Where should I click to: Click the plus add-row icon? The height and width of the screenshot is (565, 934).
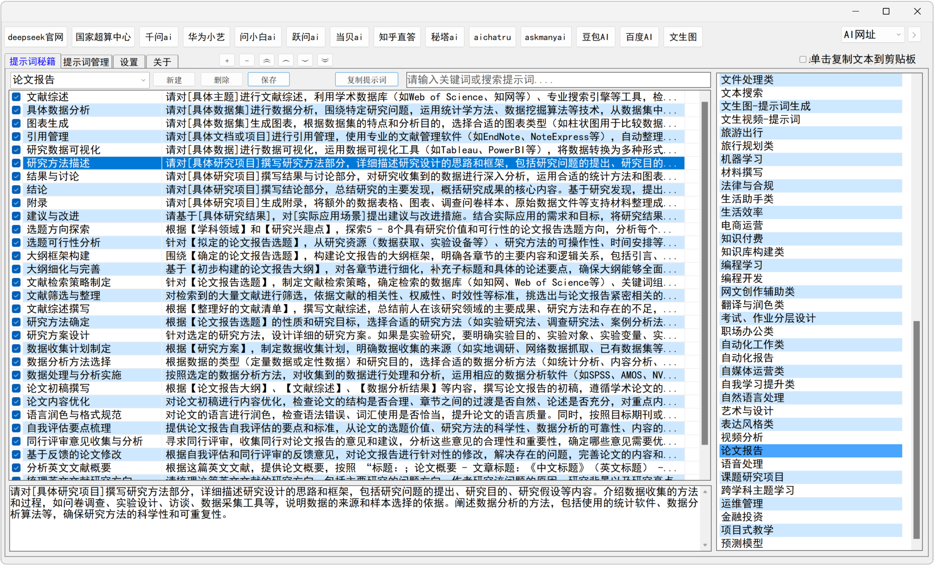(x=227, y=61)
